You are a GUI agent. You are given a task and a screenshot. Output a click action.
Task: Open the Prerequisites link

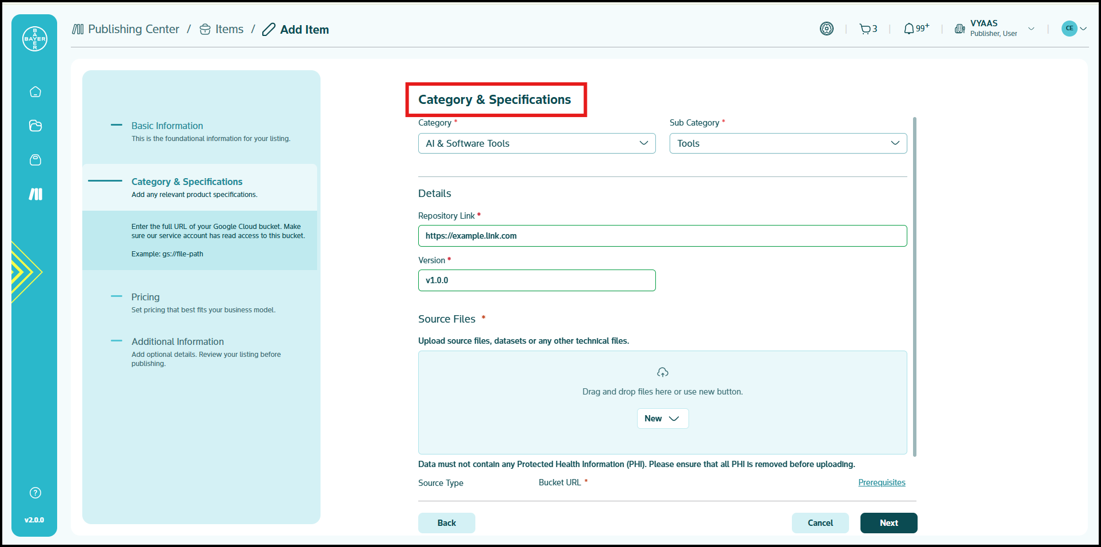[x=882, y=482]
